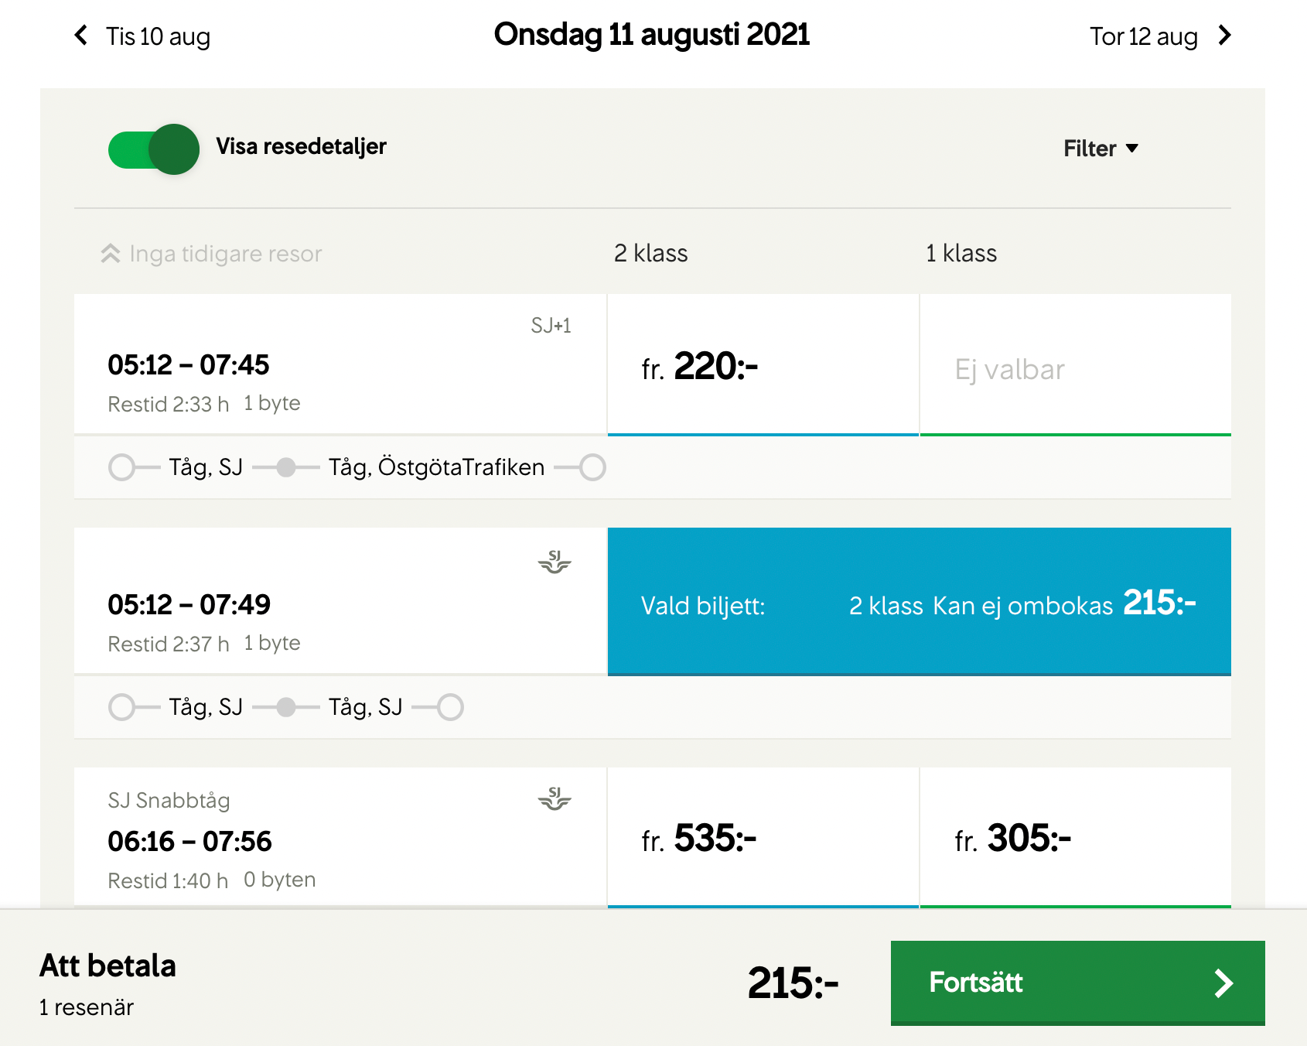
Task: Go to Tis 10 aug
Action: click(x=158, y=36)
